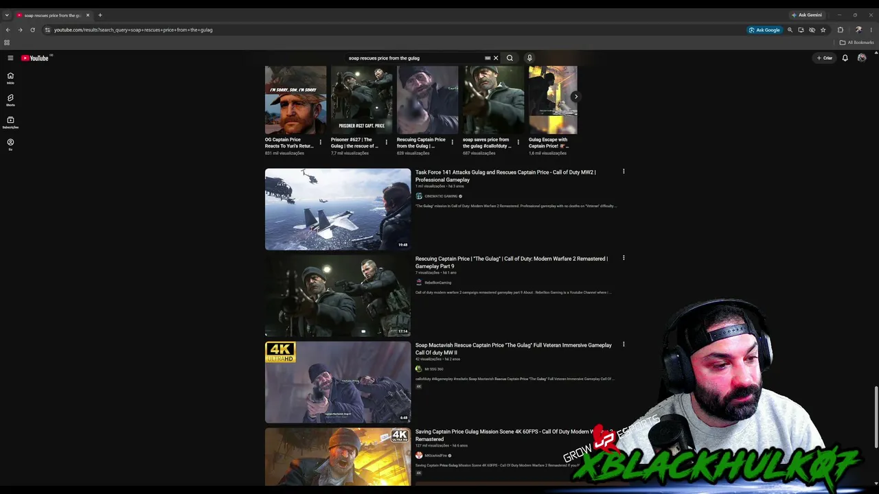Run the YouTube search with magnifier button
This screenshot has height=494, width=879.
tap(510, 58)
